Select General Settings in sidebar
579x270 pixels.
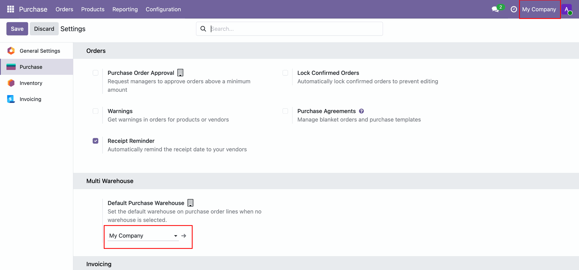[36, 51]
